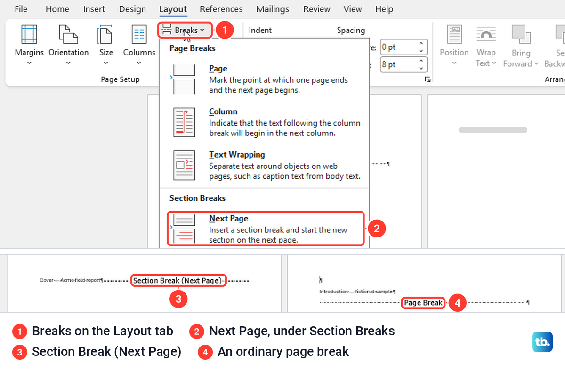Click the Page Breaks heading
This screenshot has height=371, width=565.
click(x=192, y=48)
